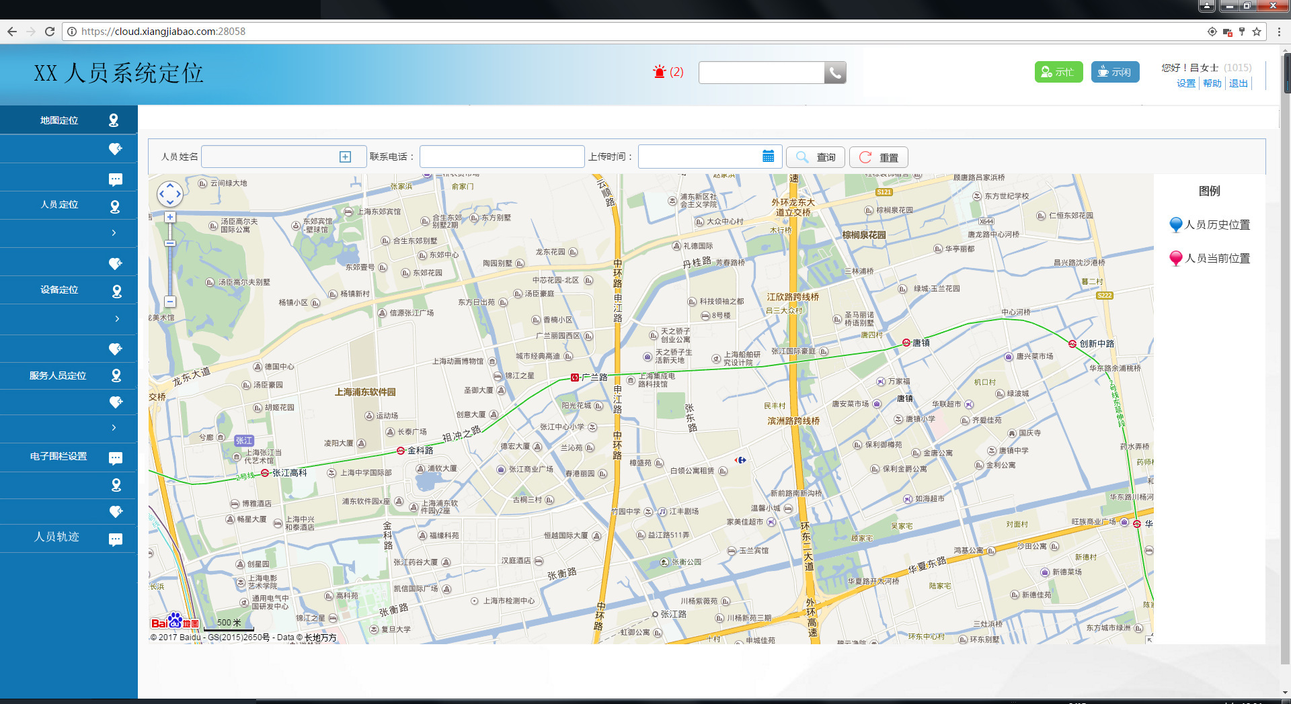The image size is (1291, 704).
Task: Click the red alarm siren icon
Action: point(659,72)
